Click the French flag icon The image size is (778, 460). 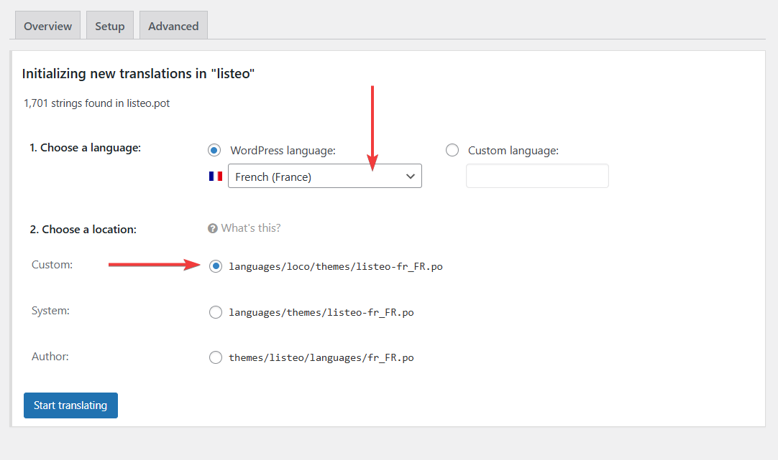[216, 177]
